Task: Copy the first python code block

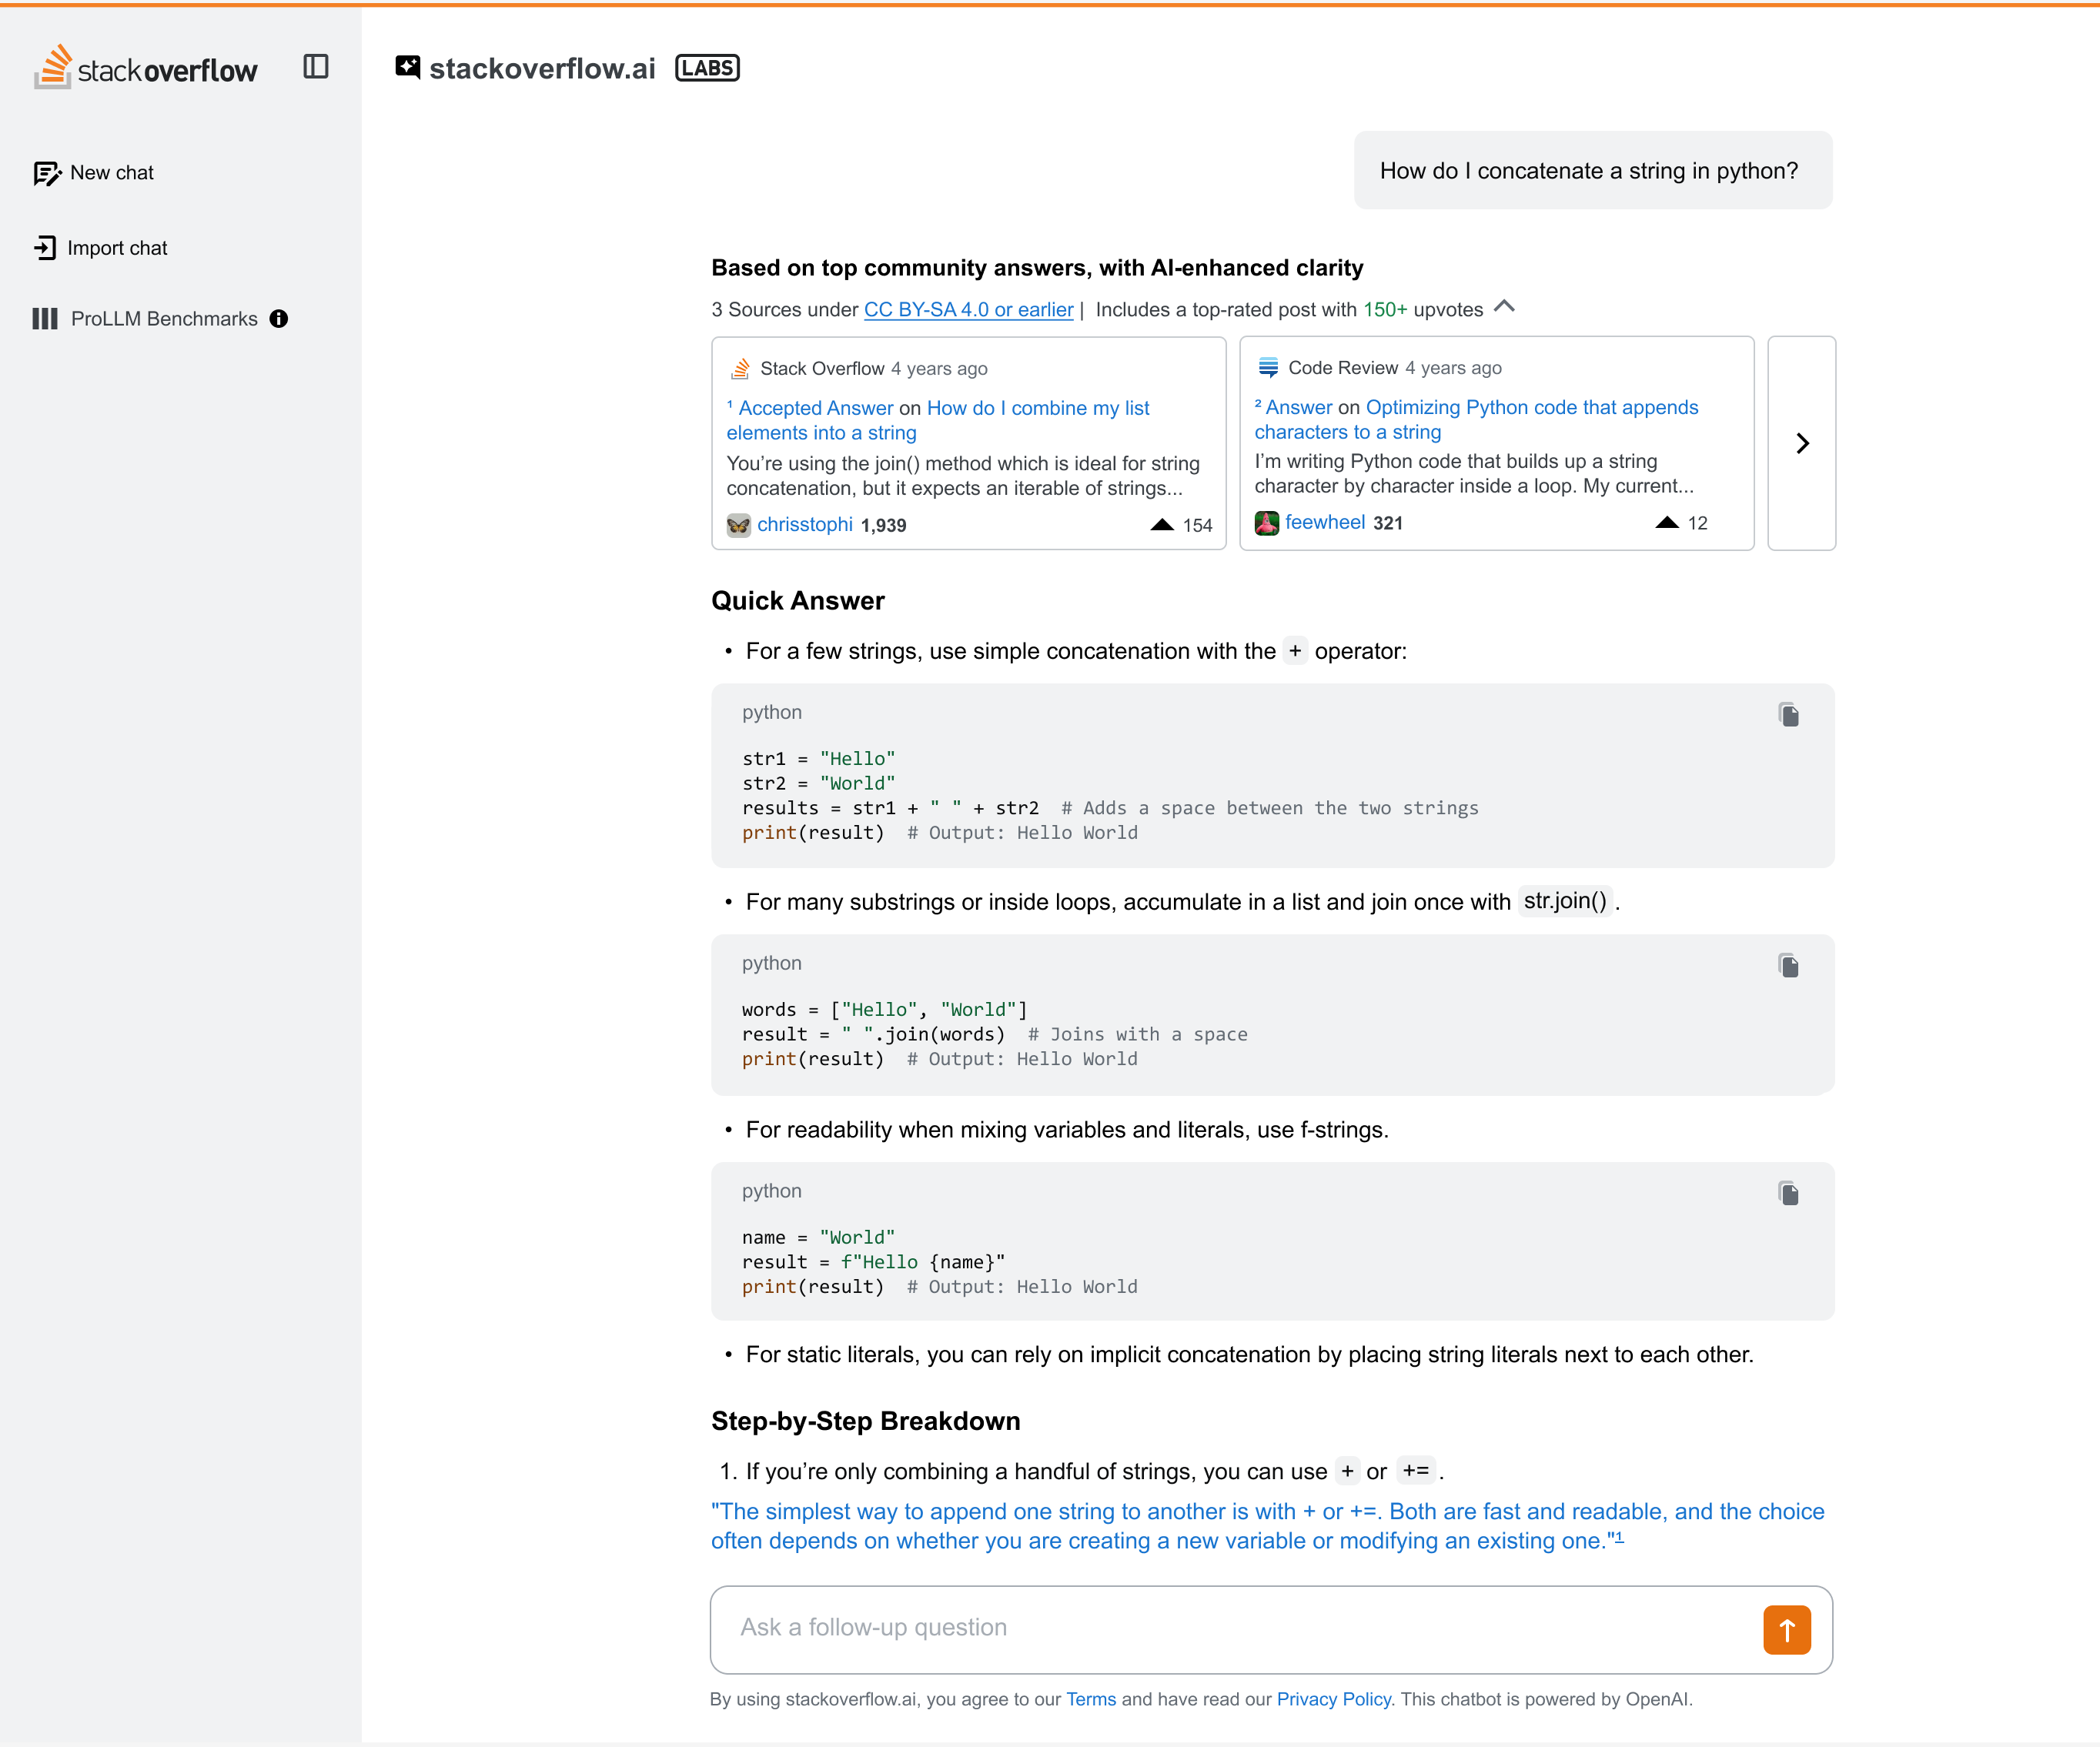Action: click(1788, 714)
